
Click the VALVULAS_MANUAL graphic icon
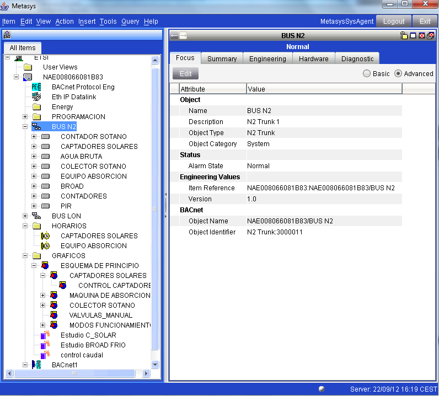point(54,315)
